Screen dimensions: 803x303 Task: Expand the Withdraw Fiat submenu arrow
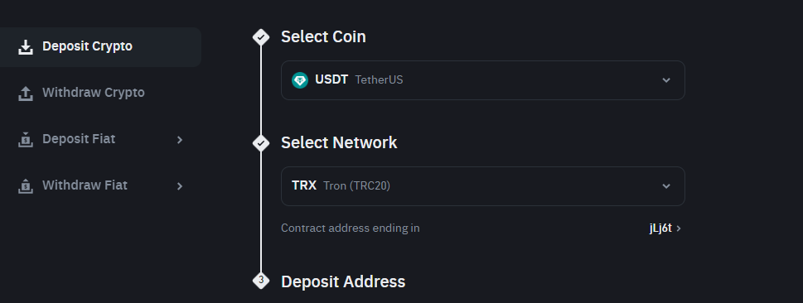tap(180, 186)
